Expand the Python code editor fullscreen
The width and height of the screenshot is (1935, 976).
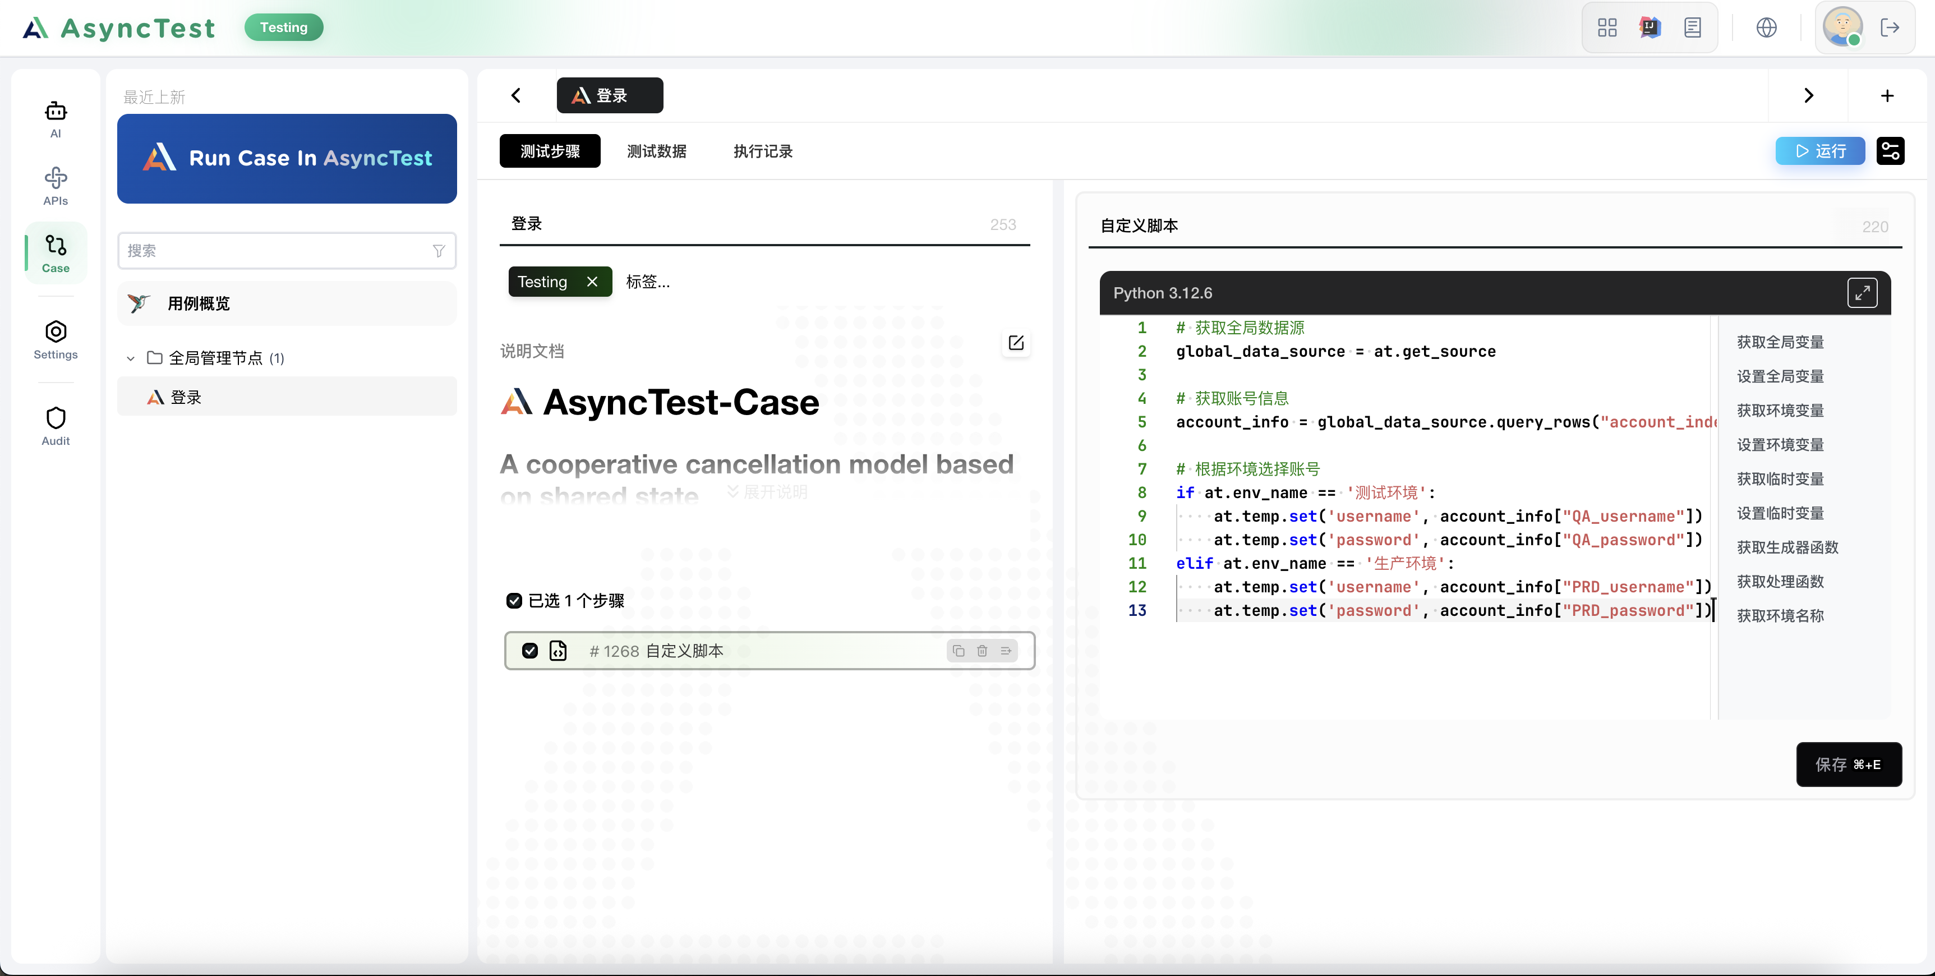coord(1862,293)
